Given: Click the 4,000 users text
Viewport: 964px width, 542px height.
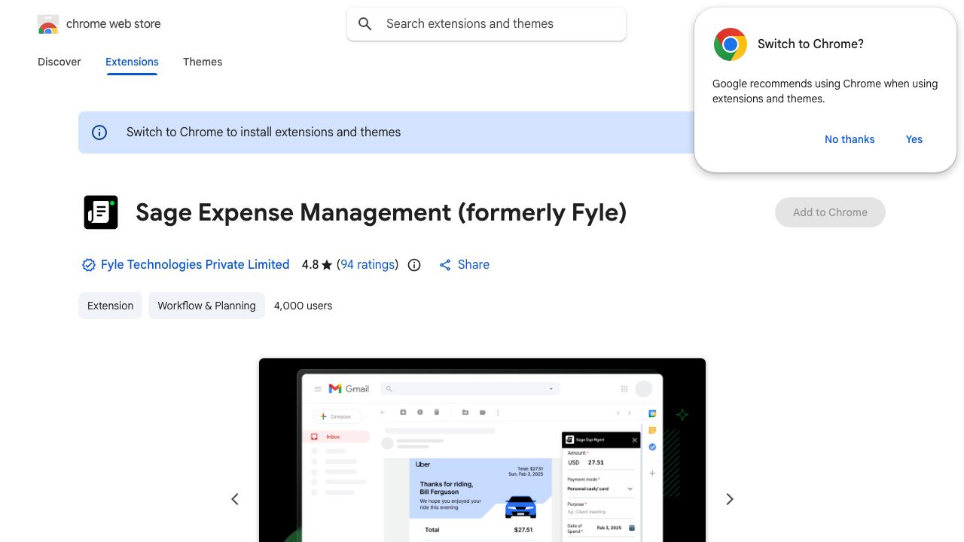Looking at the screenshot, I should (303, 306).
